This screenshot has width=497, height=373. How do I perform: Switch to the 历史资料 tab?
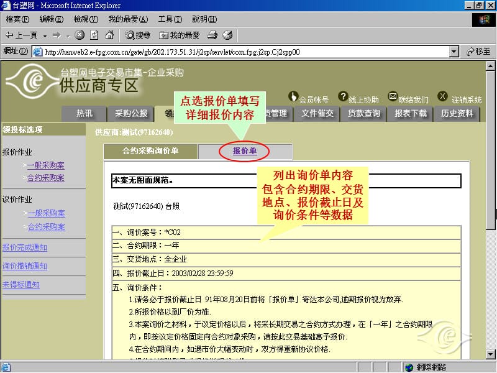(457, 114)
